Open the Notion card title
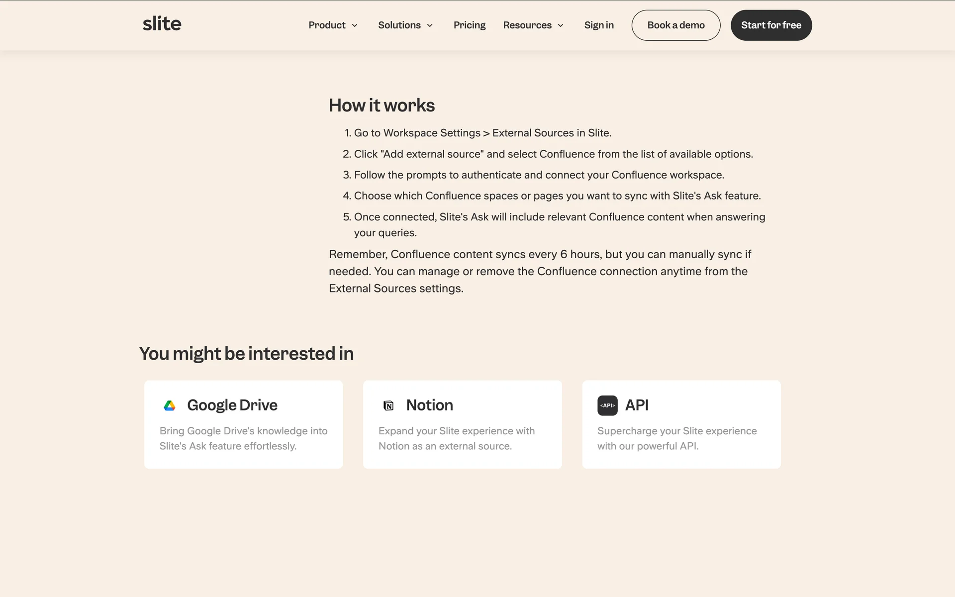The height and width of the screenshot is (597, 955). pyautogui.click(x=429, y=405)
